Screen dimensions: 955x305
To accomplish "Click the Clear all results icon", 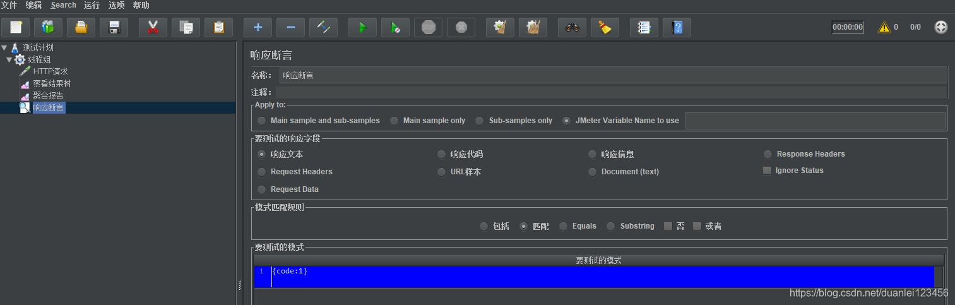I will [x=533, y=27].
